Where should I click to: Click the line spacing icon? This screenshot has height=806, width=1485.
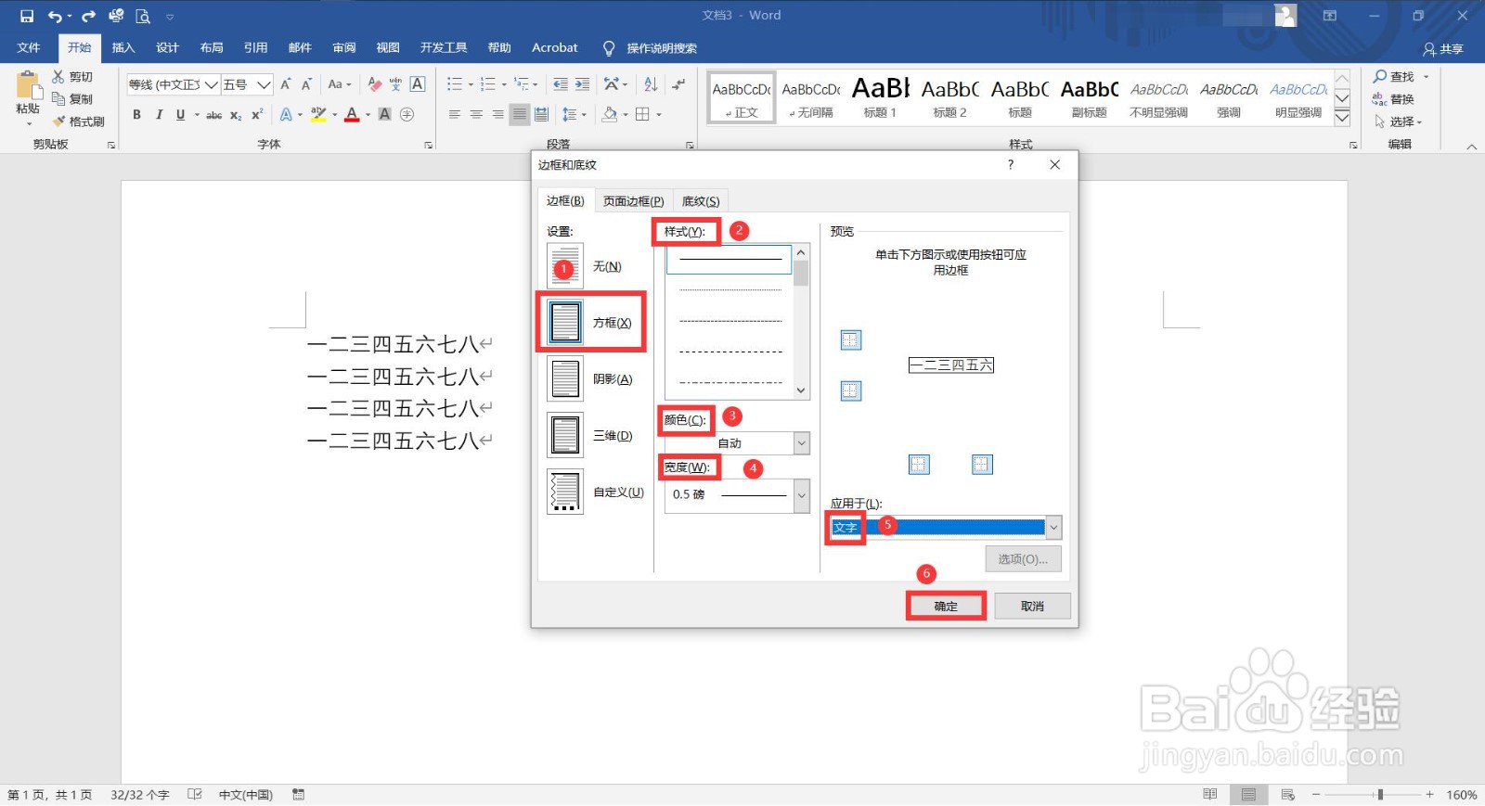tap(568, 115)
